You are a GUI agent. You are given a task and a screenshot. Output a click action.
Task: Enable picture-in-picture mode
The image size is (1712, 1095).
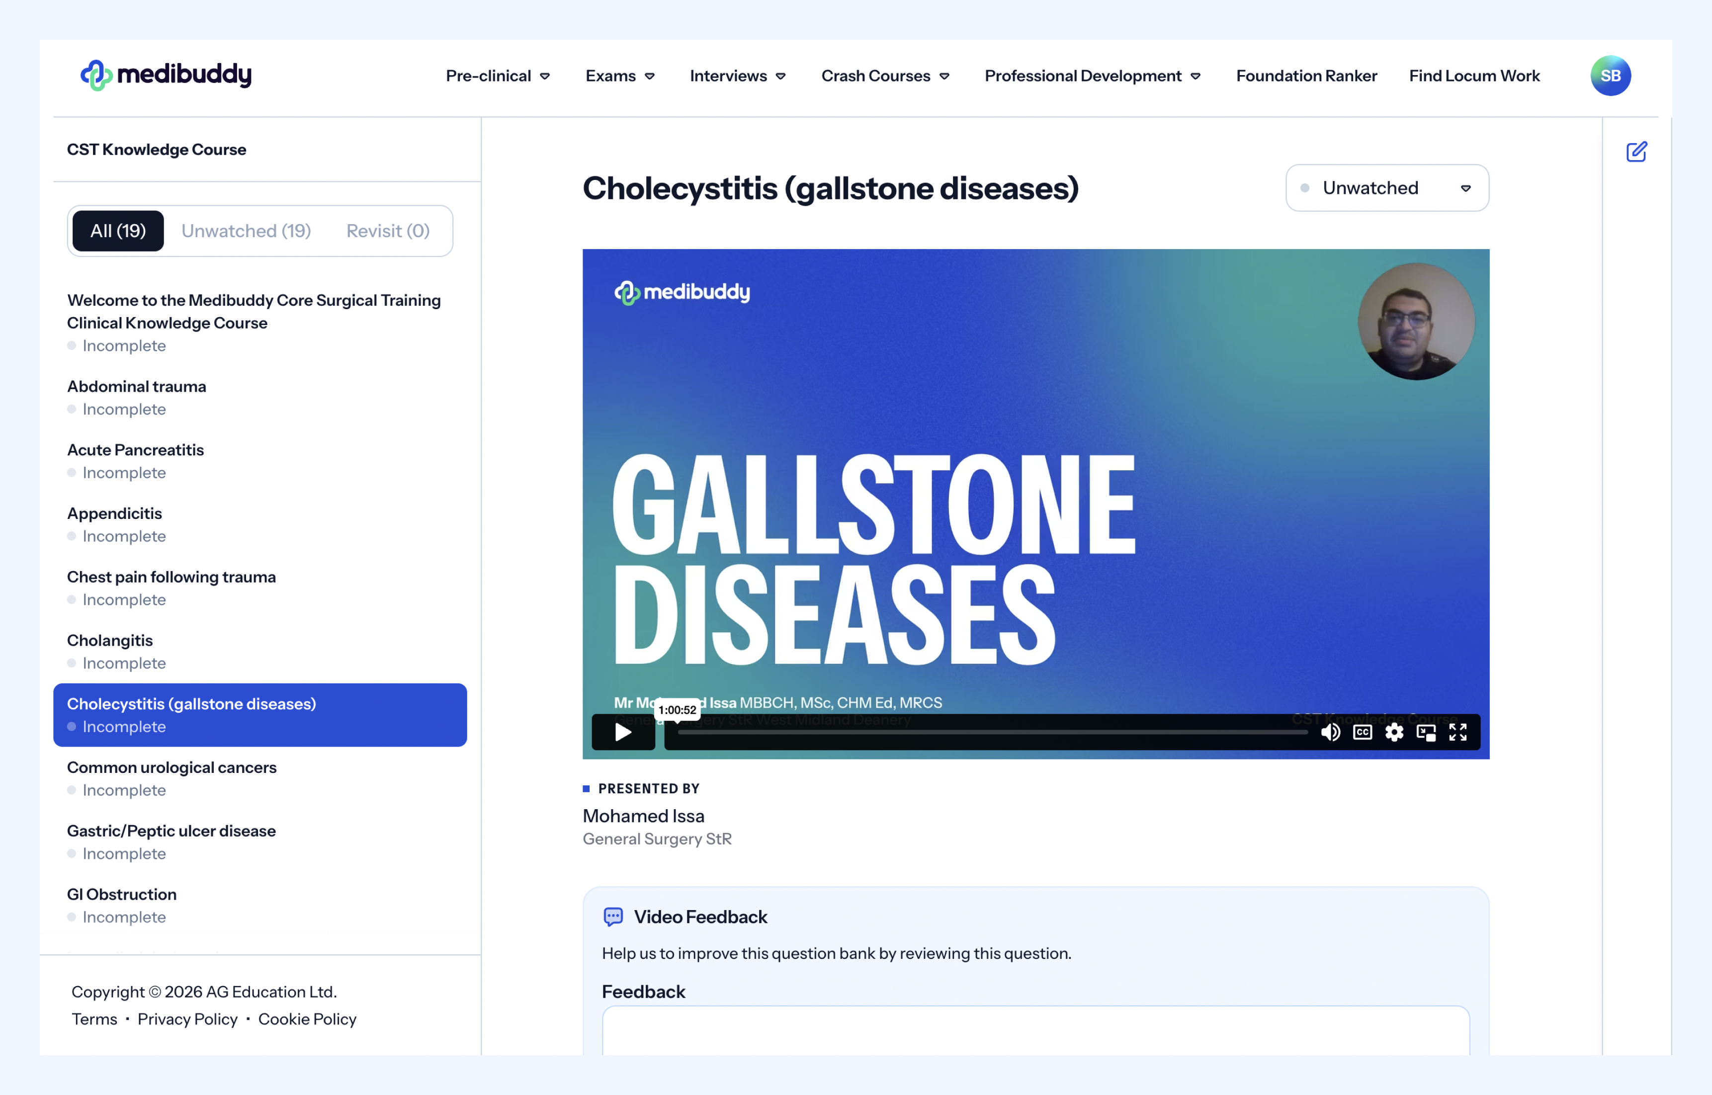tap(1426, 732)
